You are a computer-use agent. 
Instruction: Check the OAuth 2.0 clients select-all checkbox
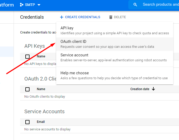[27, 89]
